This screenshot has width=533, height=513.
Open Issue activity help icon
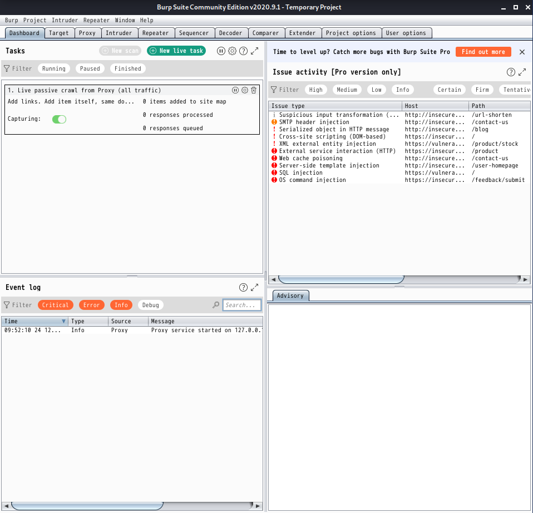pos(511,72)
